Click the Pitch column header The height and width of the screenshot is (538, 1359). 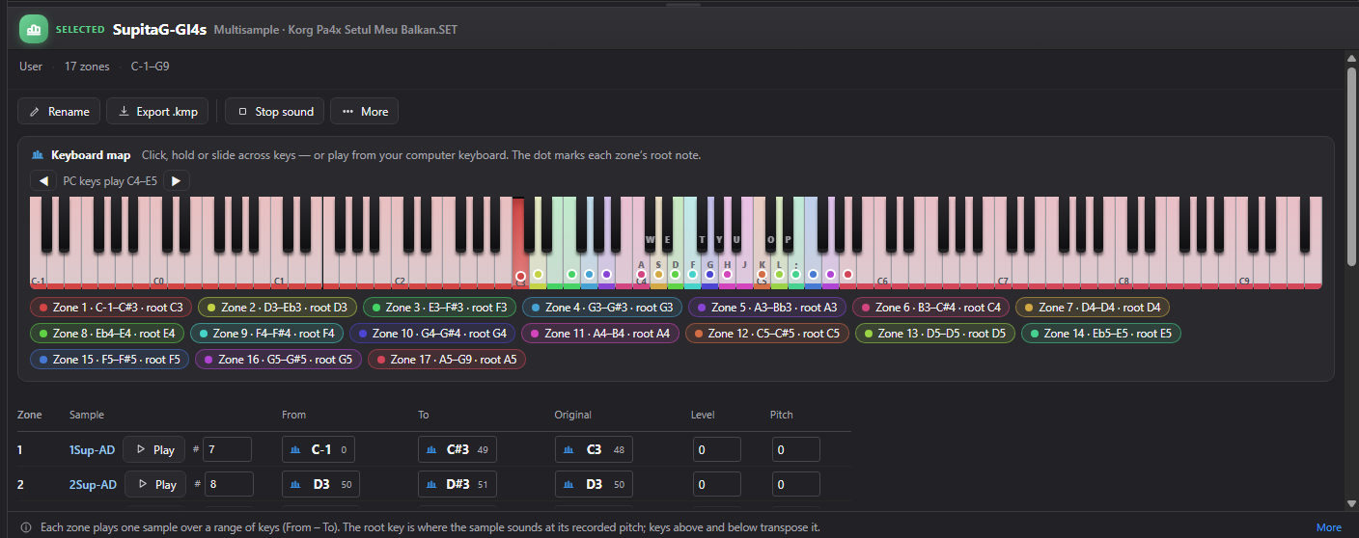(782, 415)
